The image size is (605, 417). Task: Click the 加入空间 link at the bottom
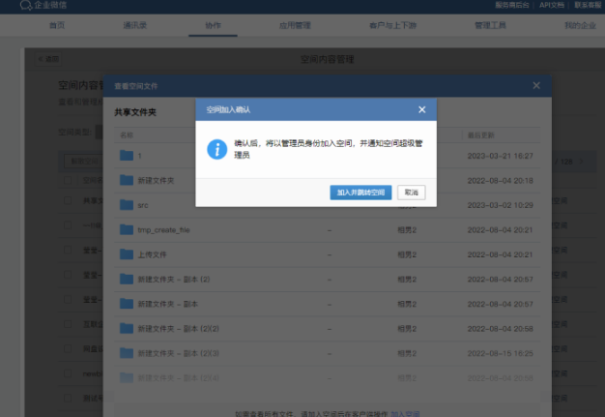tap(405, 412)
